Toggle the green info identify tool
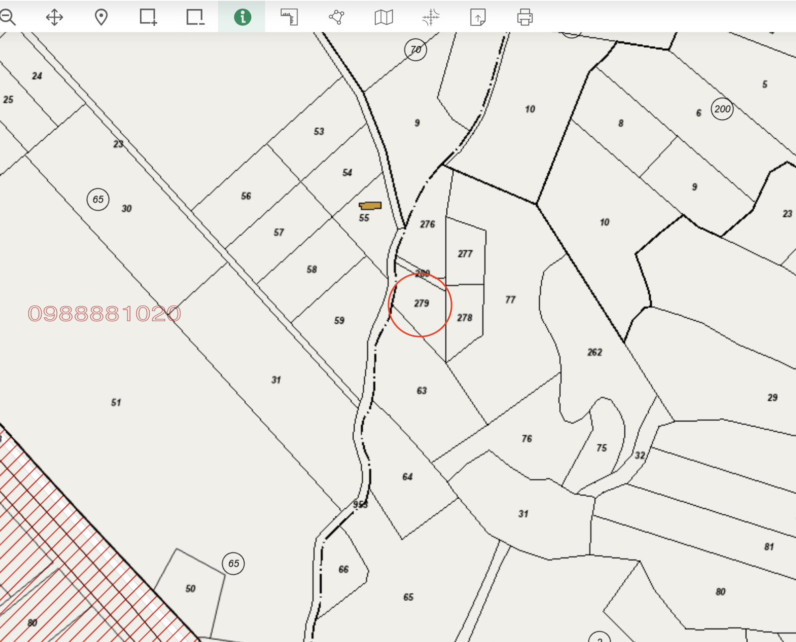 (242, 17)
